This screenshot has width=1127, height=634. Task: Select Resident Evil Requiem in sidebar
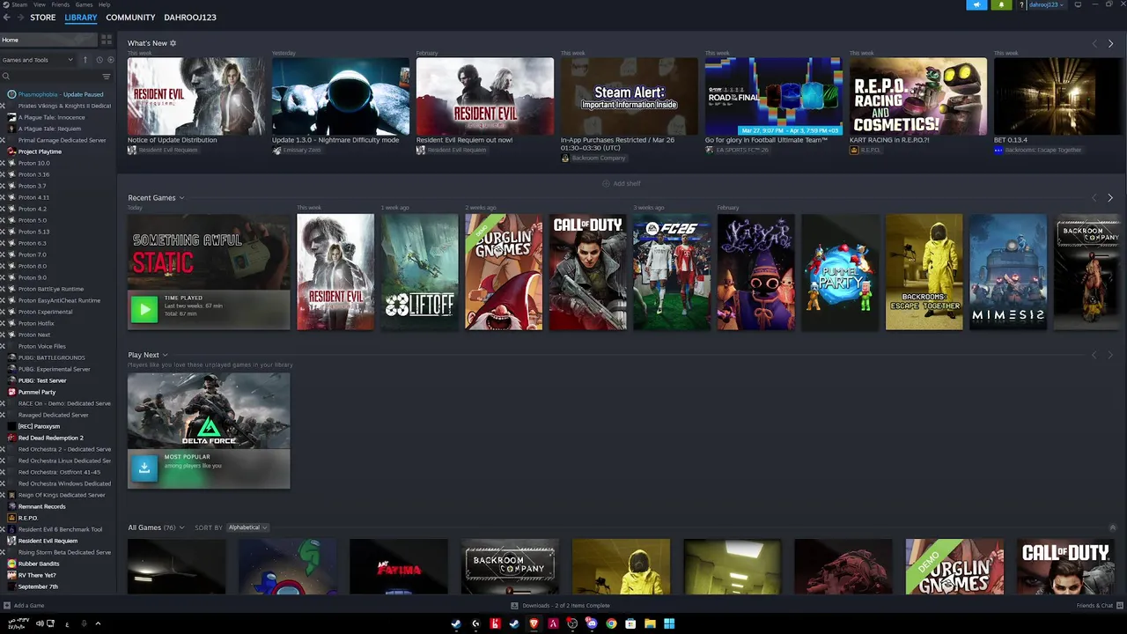coord(57,541)
